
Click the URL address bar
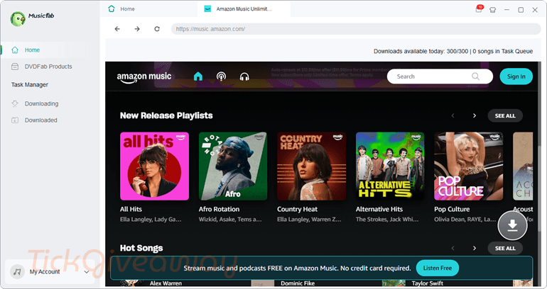356,29
